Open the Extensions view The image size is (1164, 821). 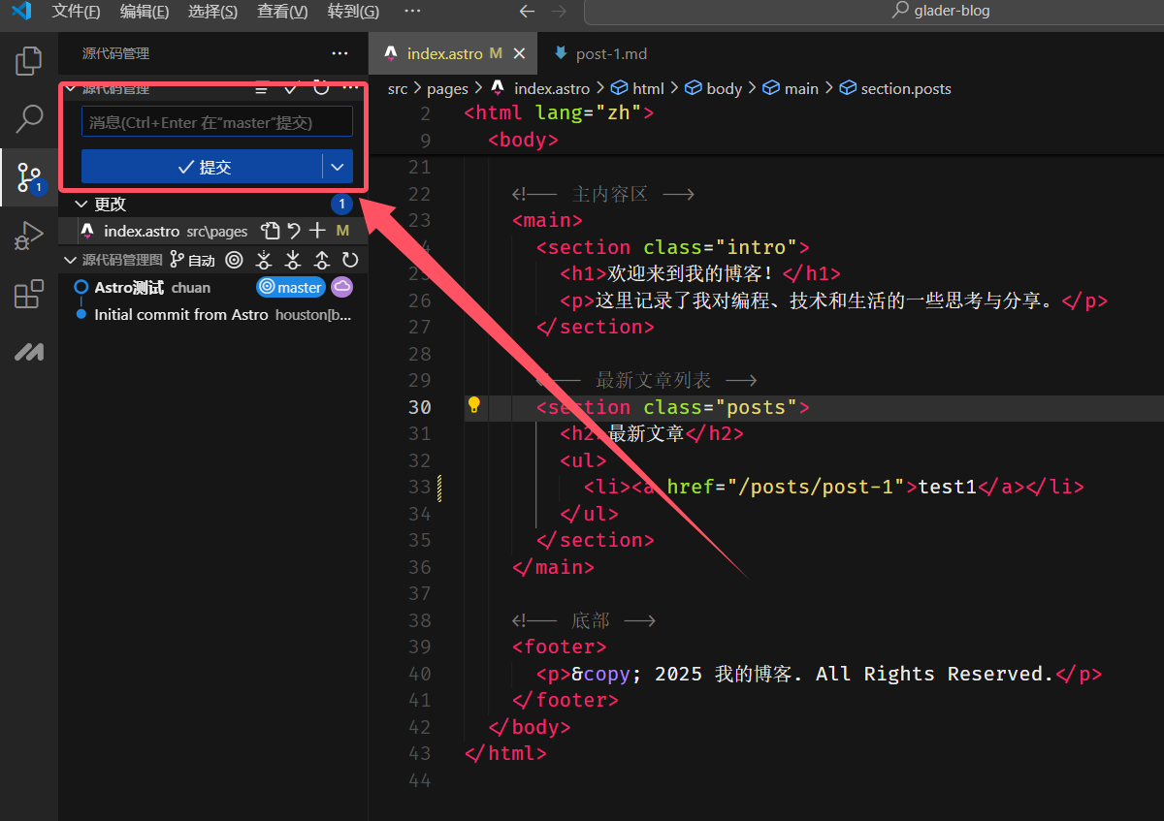[x=29, y=294]
